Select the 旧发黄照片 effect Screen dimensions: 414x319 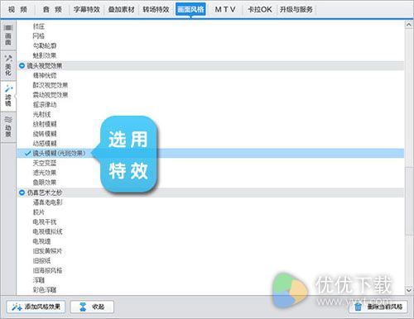(x=47, y=251)
